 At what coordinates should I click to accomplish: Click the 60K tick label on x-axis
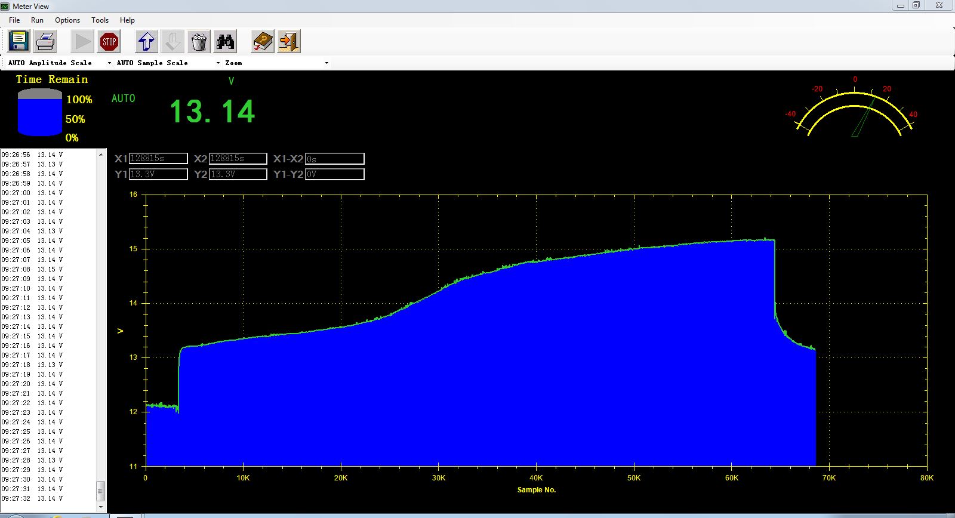732,478
